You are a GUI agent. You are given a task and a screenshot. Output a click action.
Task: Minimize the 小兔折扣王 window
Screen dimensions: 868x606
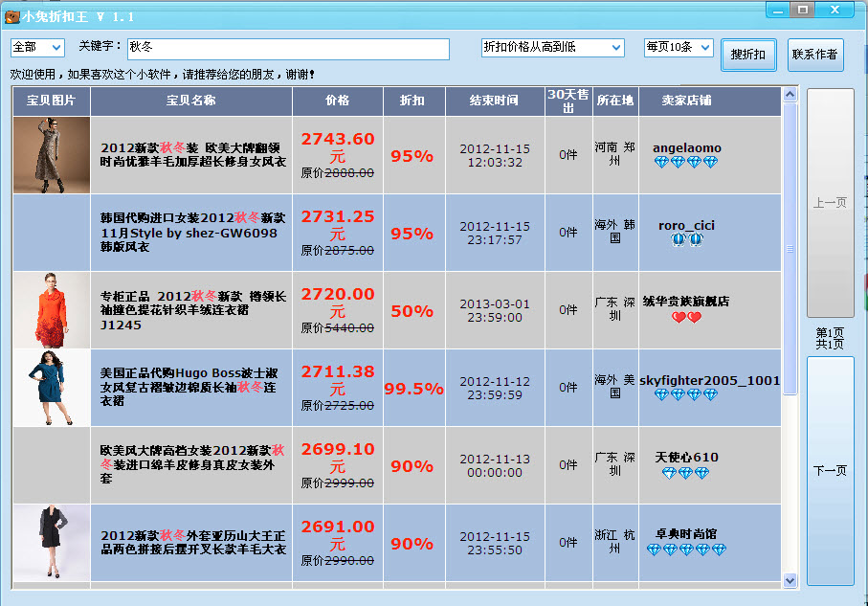(x=778, y=10)
